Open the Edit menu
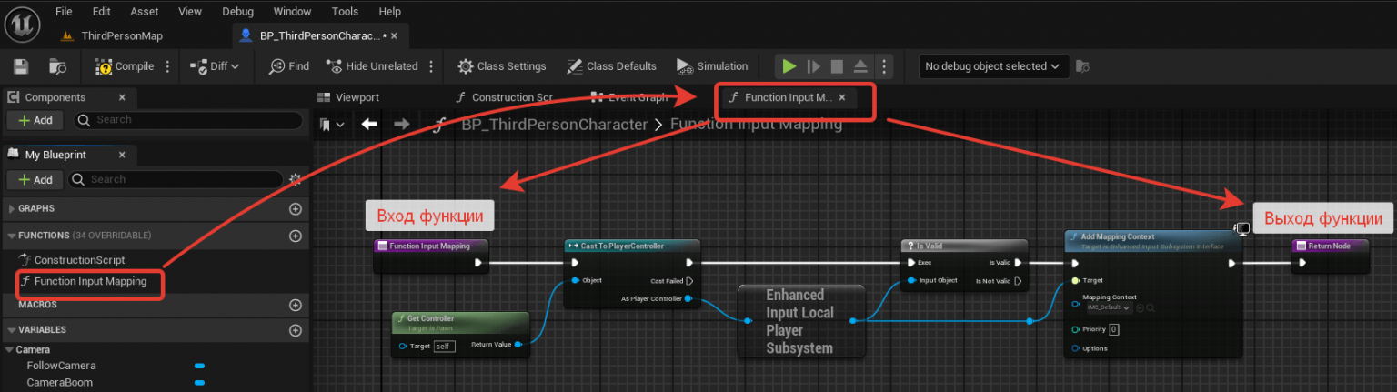1397x392 pixels. 102,12
